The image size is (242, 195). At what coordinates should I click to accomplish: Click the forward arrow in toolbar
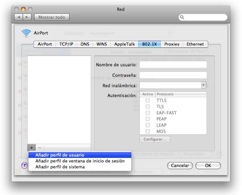coord(27,17)
